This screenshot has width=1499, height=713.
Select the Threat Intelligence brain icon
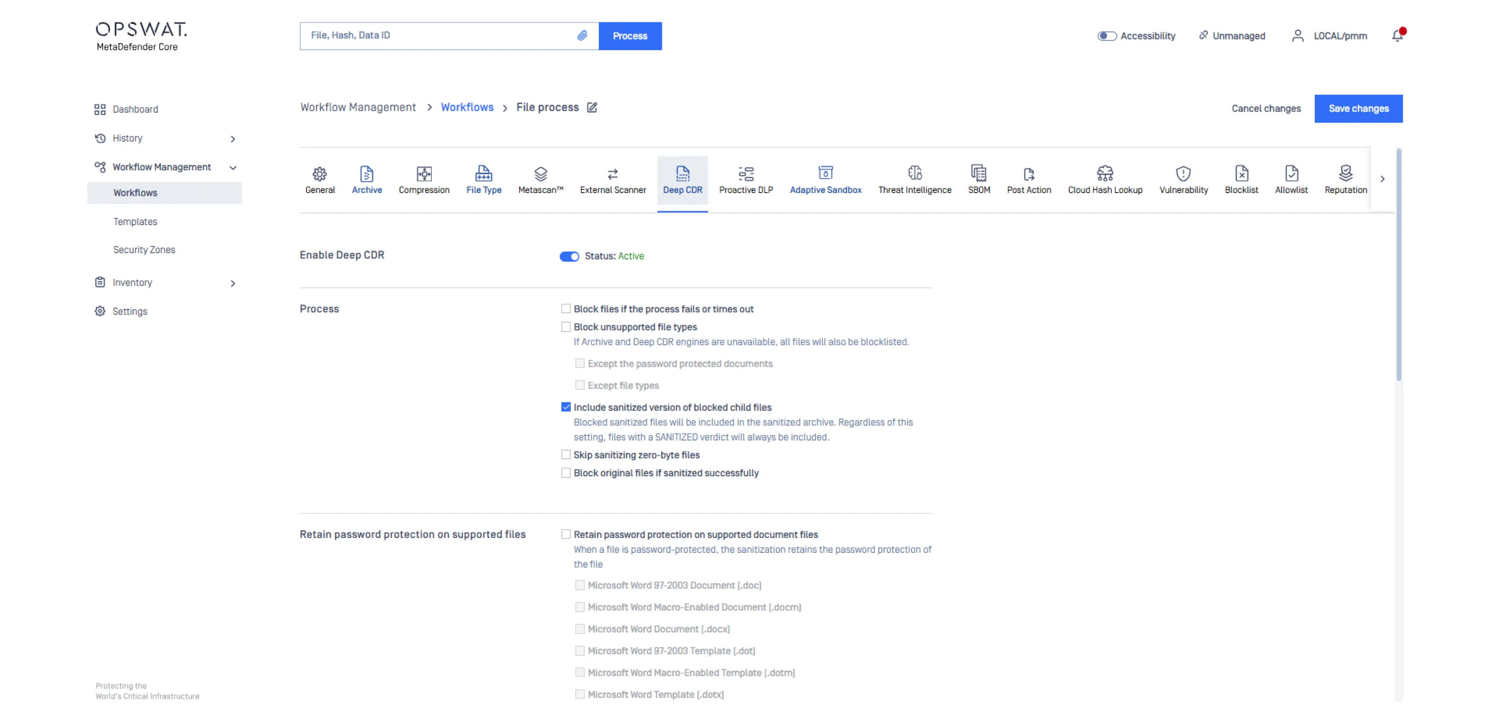(x=914, y=173)
